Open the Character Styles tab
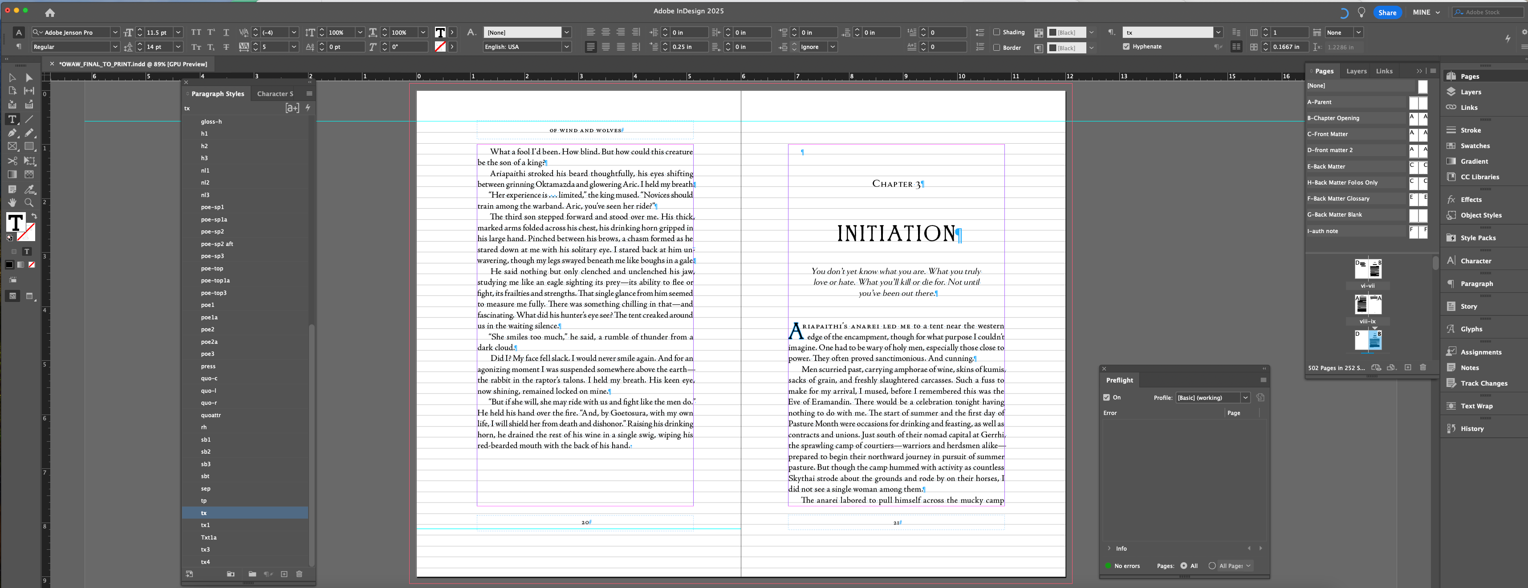The height and width of the screenshot is (588, 1528). [x=275, y=94]
